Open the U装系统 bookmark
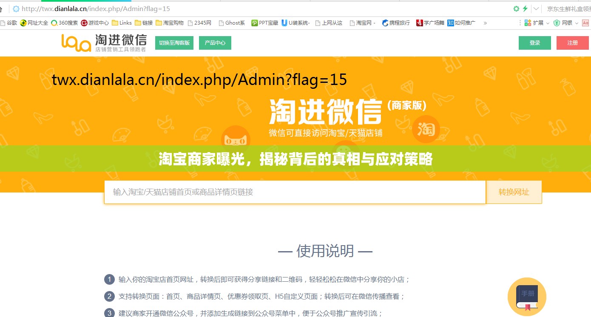The height and width of the screenshot is (317, 591). pyautogui.click(x=295, y=23)
